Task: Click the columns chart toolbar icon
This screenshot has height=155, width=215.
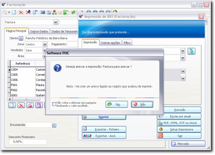Action: 49,13
